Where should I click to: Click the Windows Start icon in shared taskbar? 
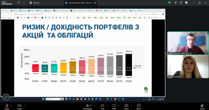pos(43,99)
